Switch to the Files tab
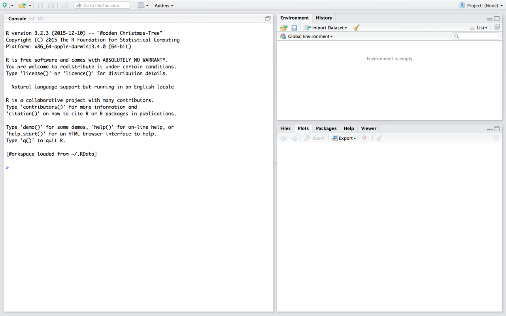 285,128
